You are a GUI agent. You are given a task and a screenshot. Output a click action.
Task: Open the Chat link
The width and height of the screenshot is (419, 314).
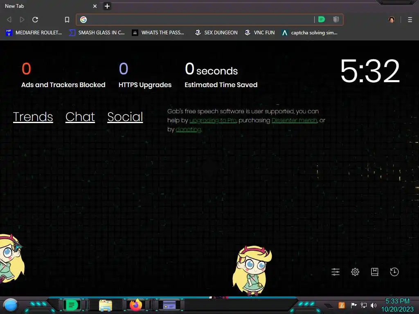80,117
